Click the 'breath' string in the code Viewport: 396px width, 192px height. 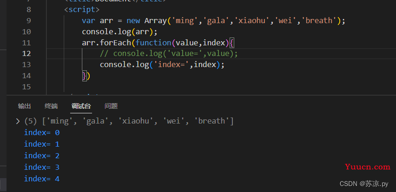coord(319,21)
